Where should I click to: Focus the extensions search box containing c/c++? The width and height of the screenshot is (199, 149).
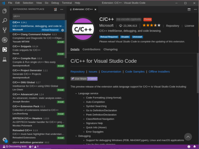39,16
